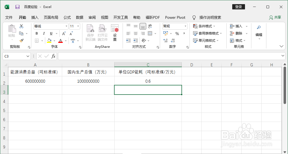Image resolution: width=288 pixels, height=154 pixels.
Task: Open font name dropdown 等线
Action: click(66, 26)
